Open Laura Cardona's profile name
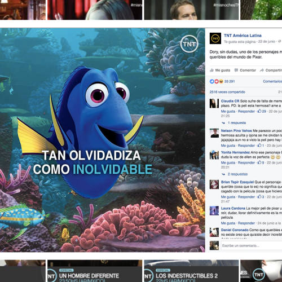This screenshot has width=282, height=282. (x=233, y=208)
